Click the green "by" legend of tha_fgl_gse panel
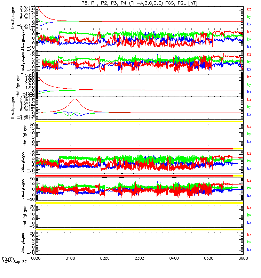Viewport: 261px width, 278px height. tap(249, 134)
